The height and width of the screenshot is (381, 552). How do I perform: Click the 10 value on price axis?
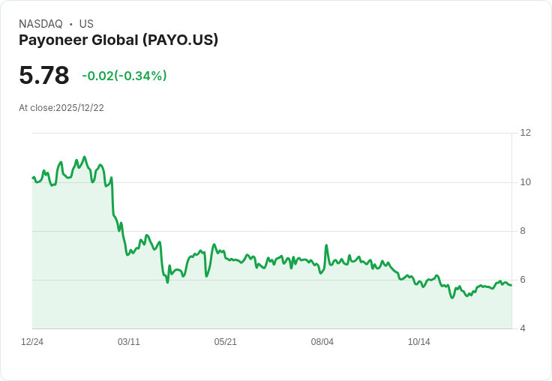(525, 181)
